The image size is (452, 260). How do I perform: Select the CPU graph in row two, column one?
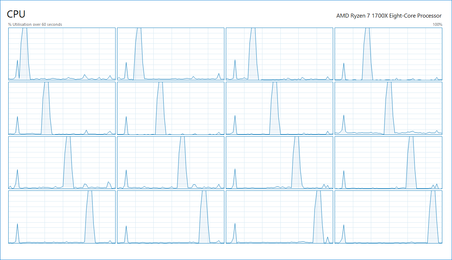point(62,109)
